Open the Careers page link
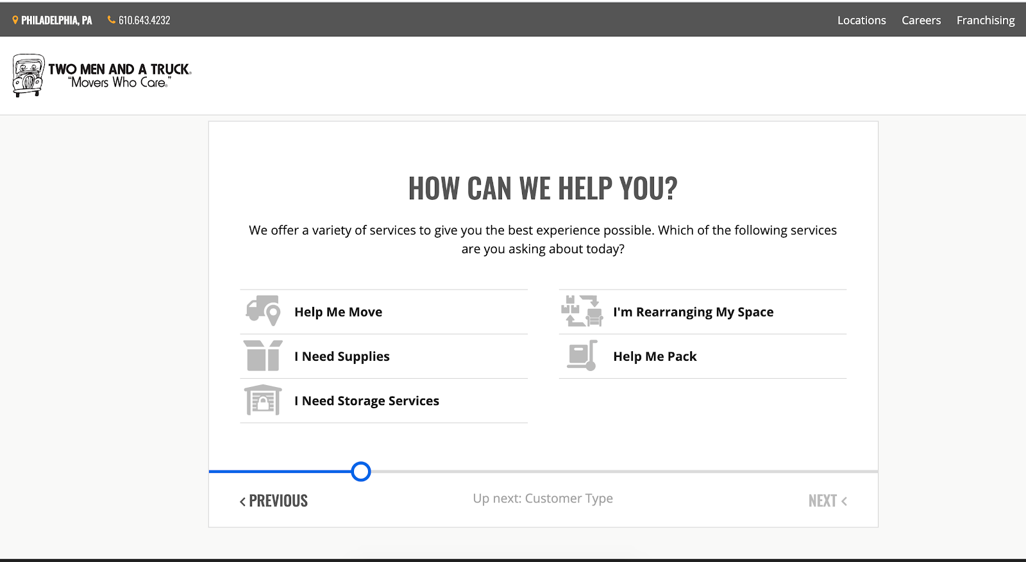Viewport: 1026px width, 562px height. click(921, 21)
